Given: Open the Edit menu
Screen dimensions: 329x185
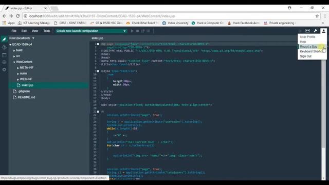Looking at the screenshot, I should 24,31.
